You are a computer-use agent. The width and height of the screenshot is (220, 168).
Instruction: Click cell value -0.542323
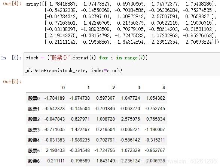tap(55, 109)
